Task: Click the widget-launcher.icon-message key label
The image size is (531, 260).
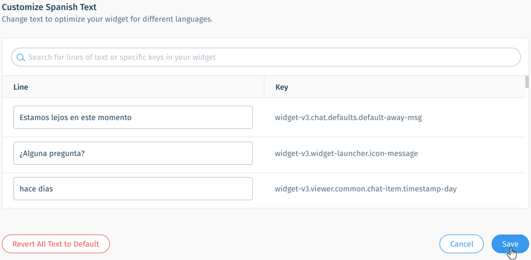Action: (346, 153)
